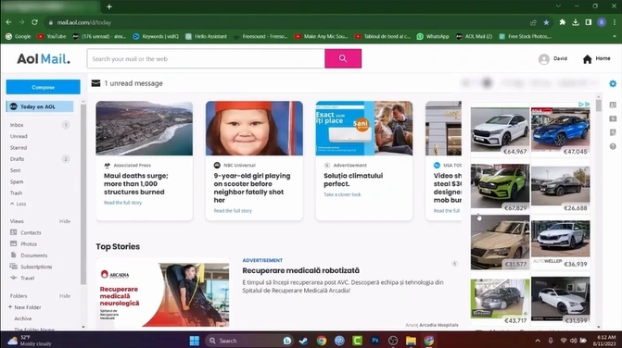Read the full Maui deaths story
Viewport: 622px width, 348px height.
pyautogui.click(x=123, y=203)
